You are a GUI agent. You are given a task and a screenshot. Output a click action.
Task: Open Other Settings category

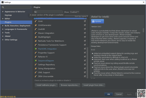point(11,40)
